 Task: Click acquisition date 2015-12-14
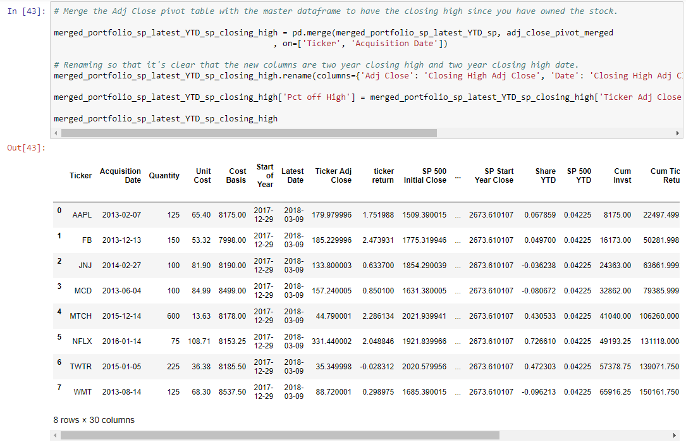tap(121, 316)
